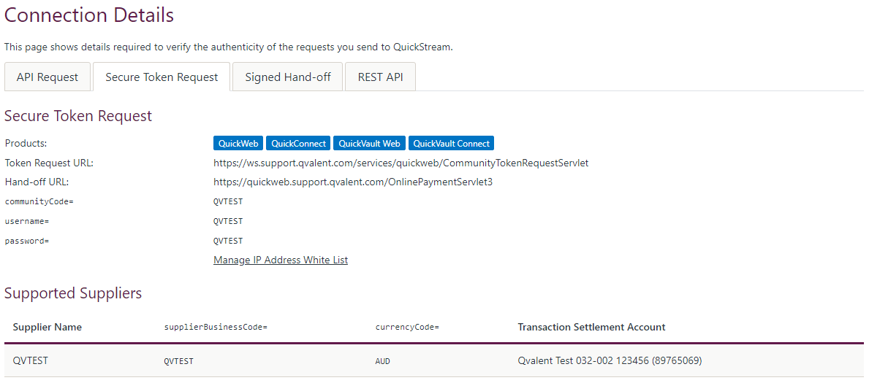Click the supplierBusinessCode= column header
This screenshot has width=869, height=383.
click(216, 327)
